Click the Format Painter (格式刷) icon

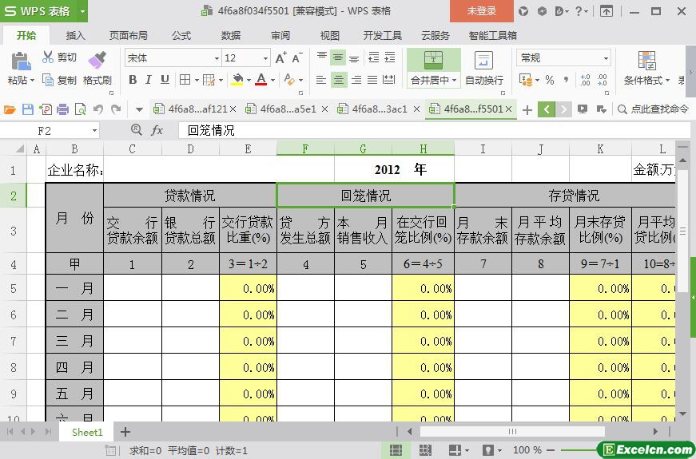point(97,61)
